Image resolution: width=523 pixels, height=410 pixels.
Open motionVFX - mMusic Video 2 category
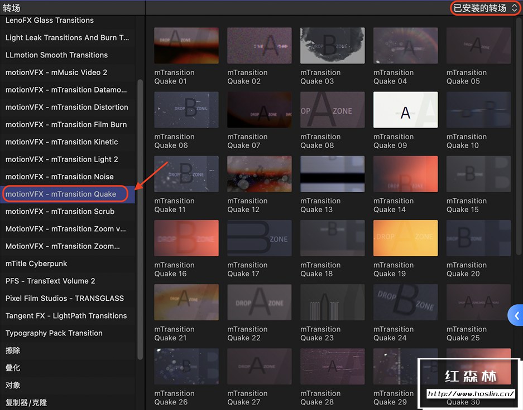tap(68, 72)
